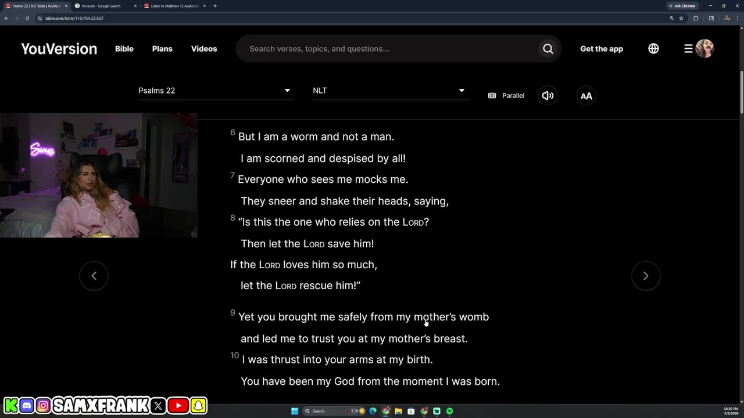Expand the Psalms 22 chapter dropdown
Screen dimensions: 744x418
coord(216,91)
